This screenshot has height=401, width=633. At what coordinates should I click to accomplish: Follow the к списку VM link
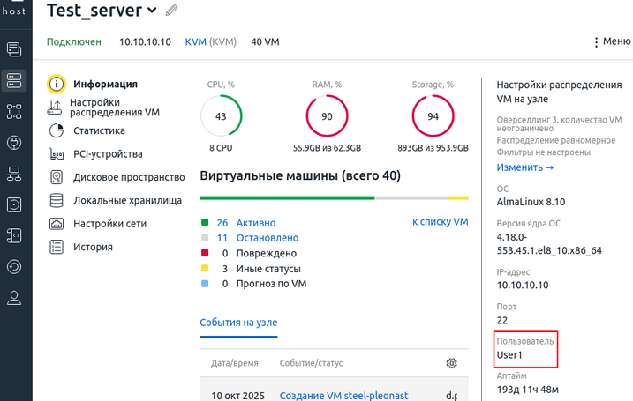point(440,222)
